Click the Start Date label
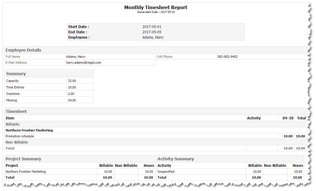 (79, 27)
